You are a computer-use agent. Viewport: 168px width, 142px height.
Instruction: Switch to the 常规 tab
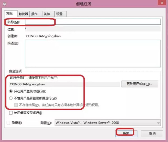pos(11,14)
